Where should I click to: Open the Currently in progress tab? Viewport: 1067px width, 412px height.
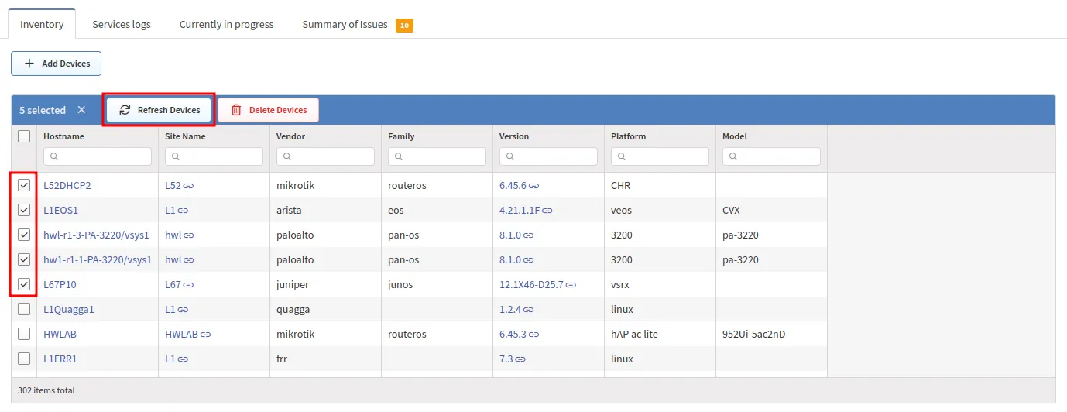pos(226,24)
